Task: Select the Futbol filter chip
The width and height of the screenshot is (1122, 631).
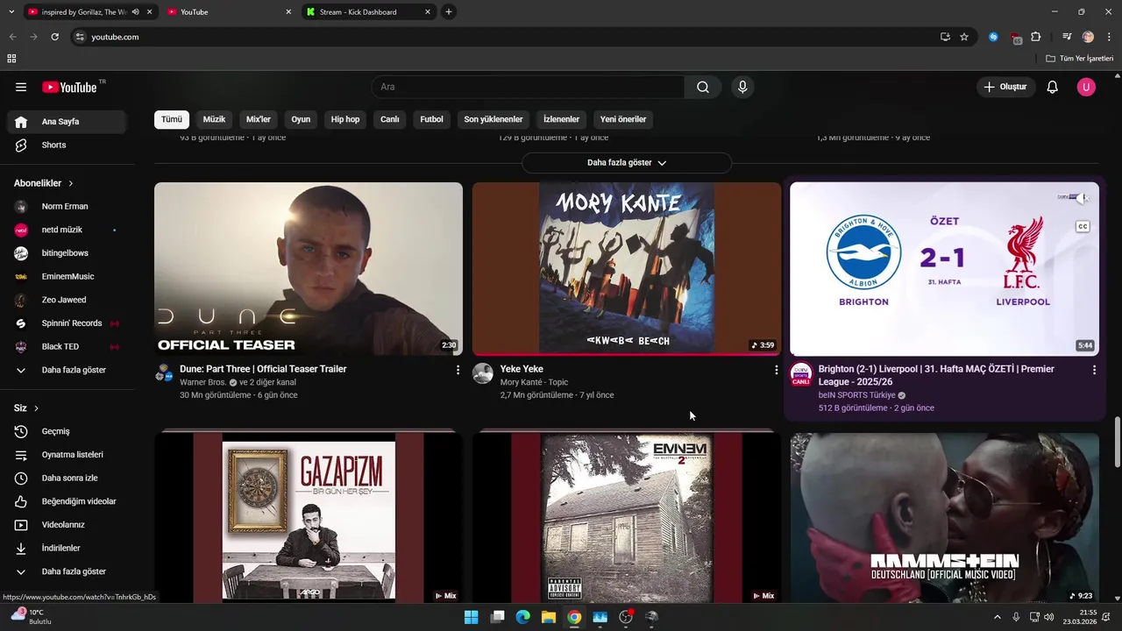Action: 431,119
